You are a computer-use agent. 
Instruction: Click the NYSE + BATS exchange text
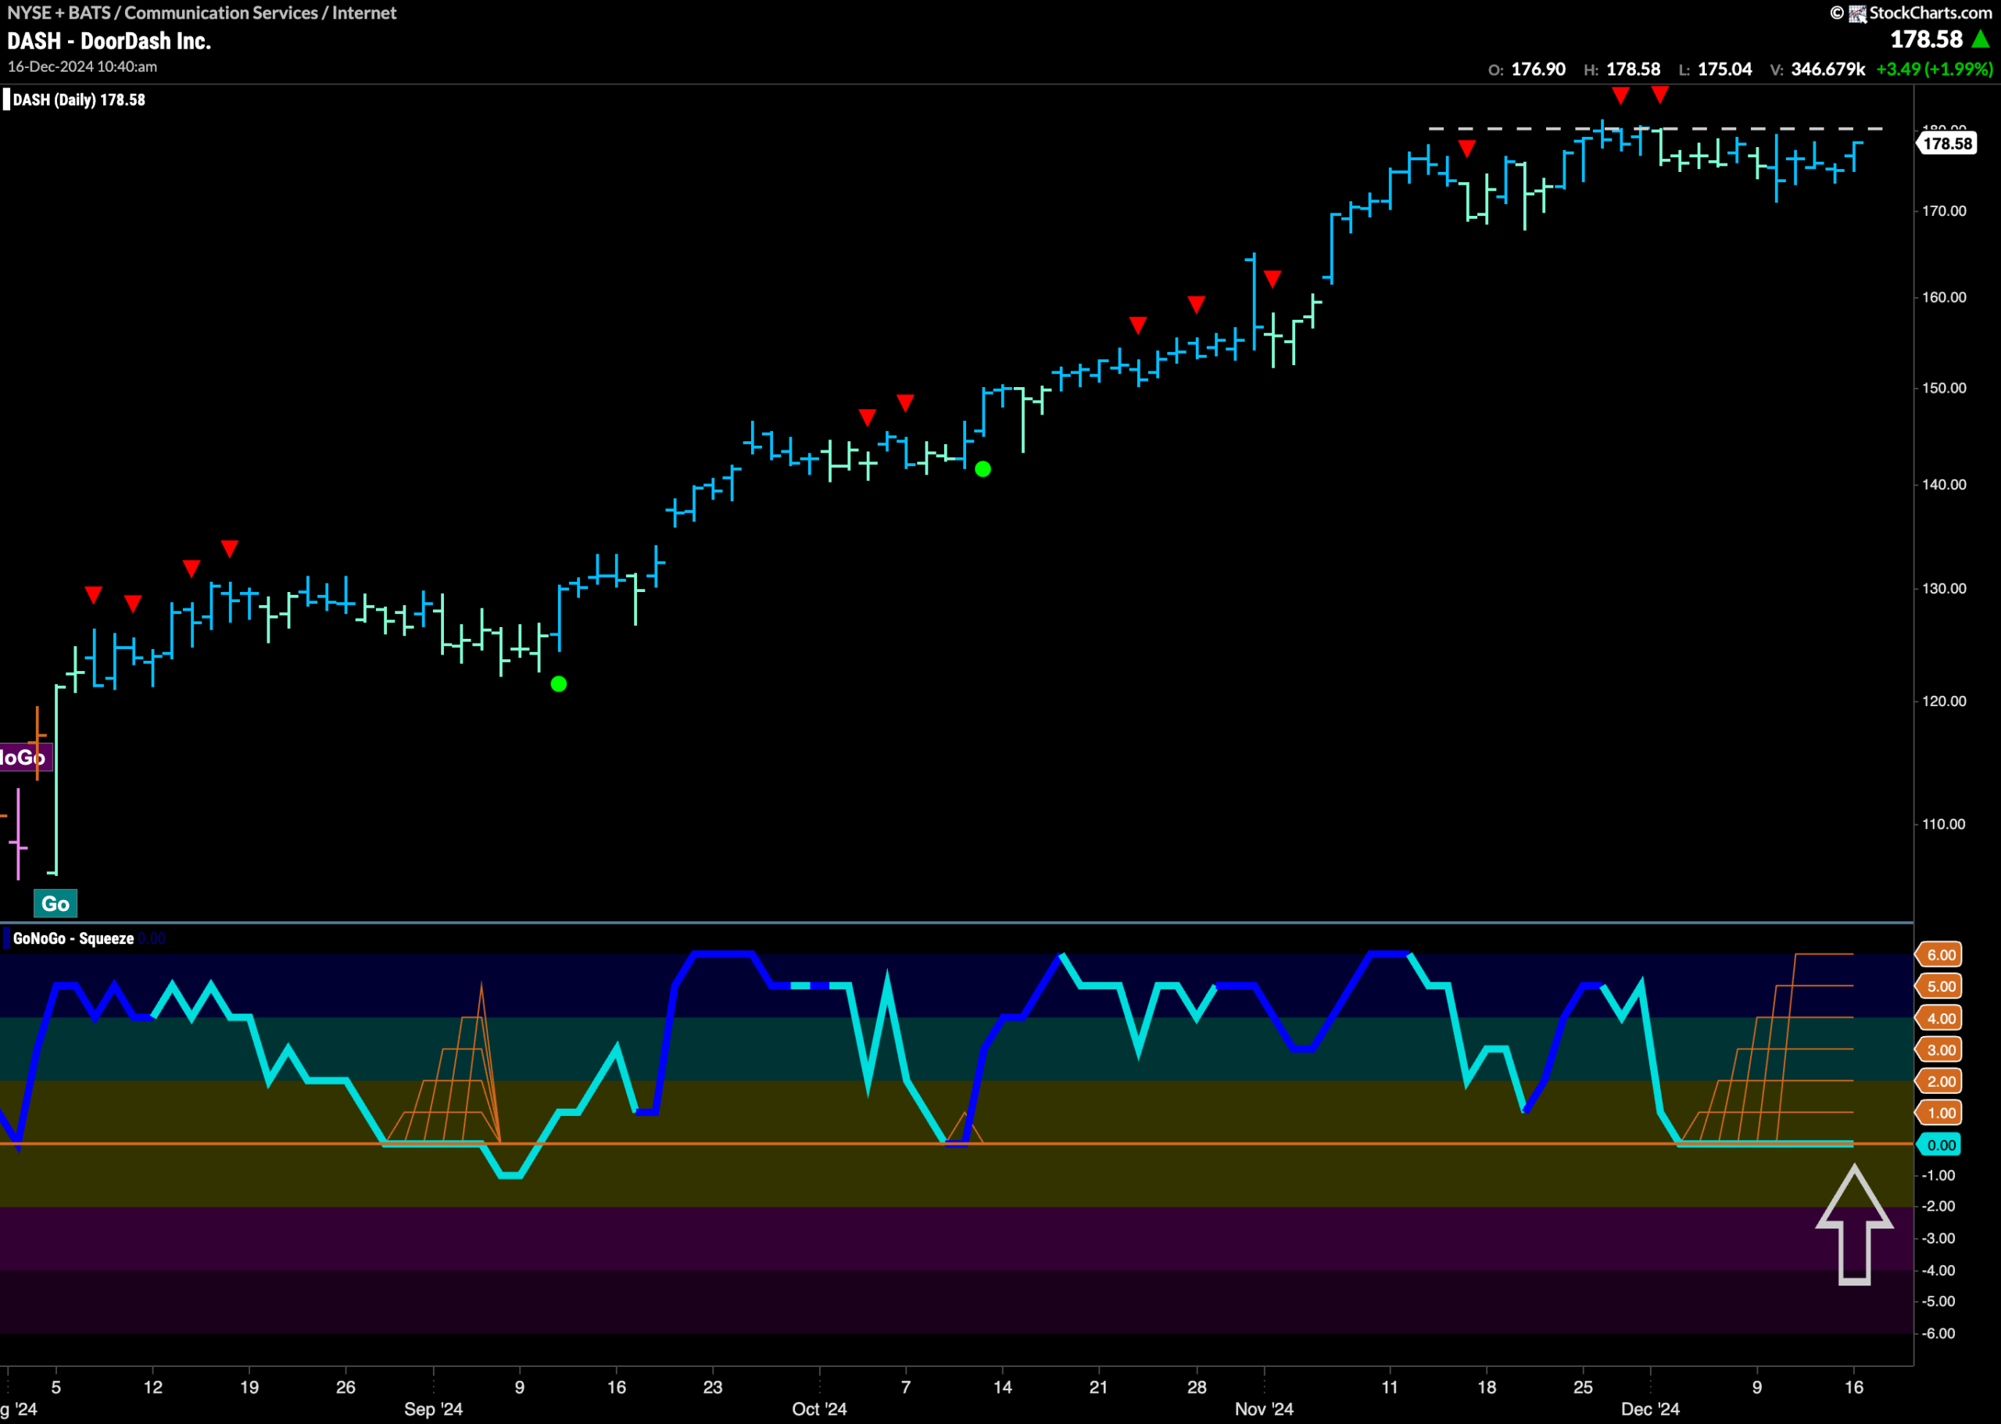pyautogui.click(x=58, y=13)
